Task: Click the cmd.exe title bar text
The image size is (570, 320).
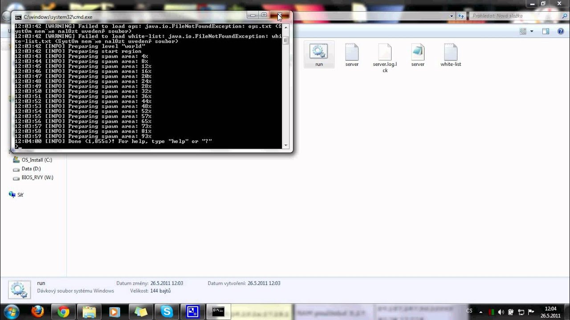Action: click(x=58, y=17)
